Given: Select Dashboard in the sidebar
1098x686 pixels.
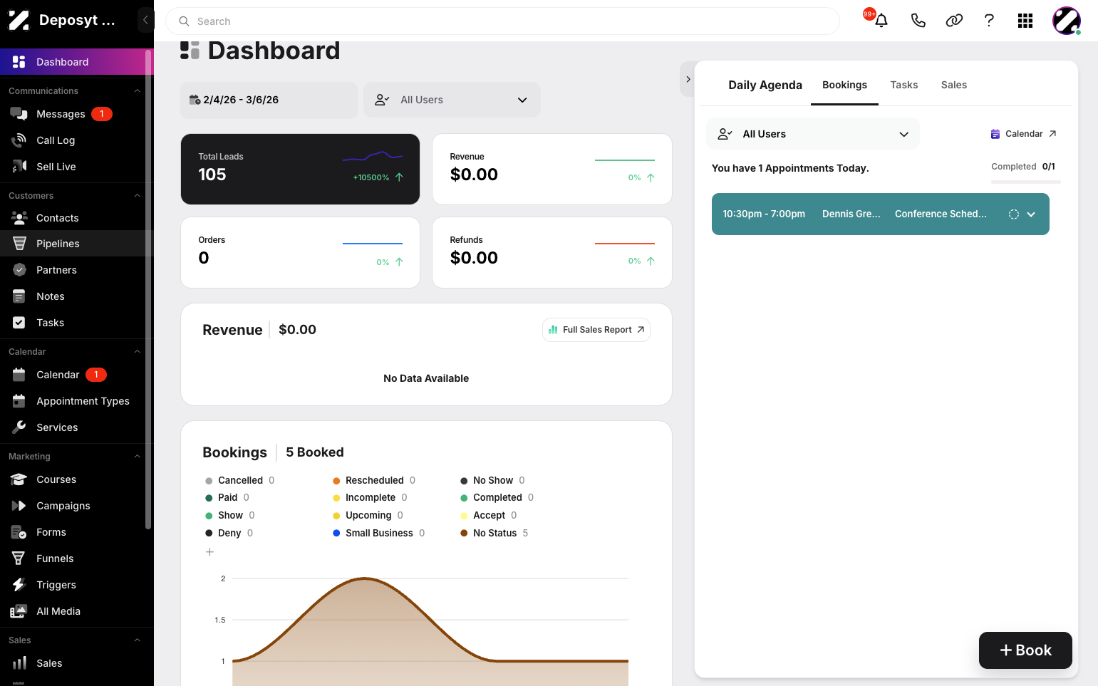Looking at the screenshot, I should (x=72, y=62).
